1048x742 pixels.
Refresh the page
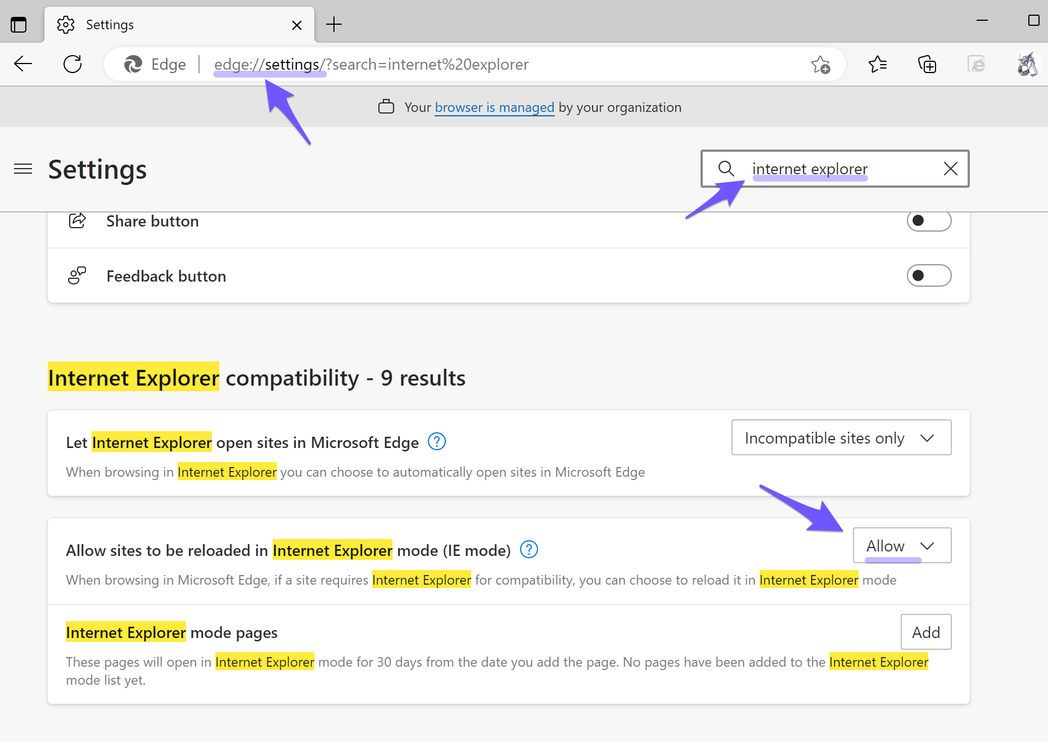(73, 64)
